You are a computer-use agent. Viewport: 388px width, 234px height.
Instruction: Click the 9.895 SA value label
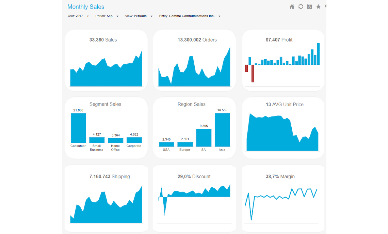204,126
